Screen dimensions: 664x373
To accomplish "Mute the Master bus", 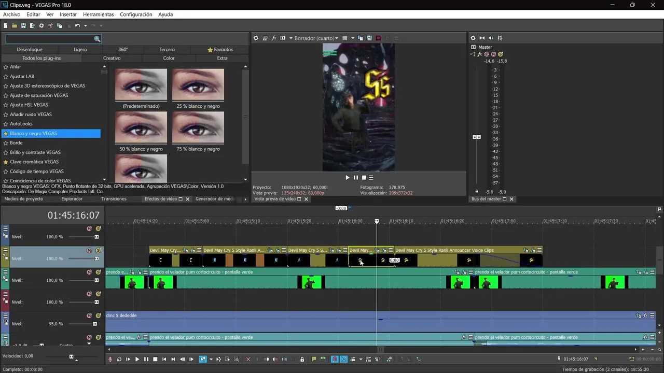I will tap(493, 54).
